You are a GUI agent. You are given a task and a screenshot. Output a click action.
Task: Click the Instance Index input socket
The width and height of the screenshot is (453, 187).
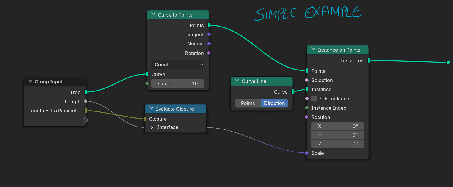coord(307,108)
